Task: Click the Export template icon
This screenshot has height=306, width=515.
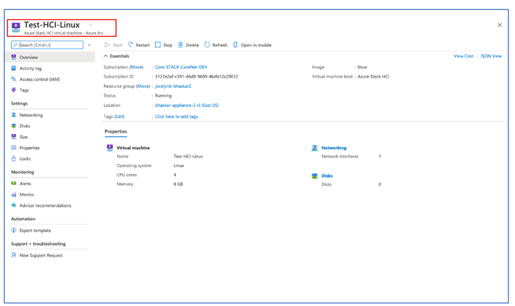Action: coord(14,230)
